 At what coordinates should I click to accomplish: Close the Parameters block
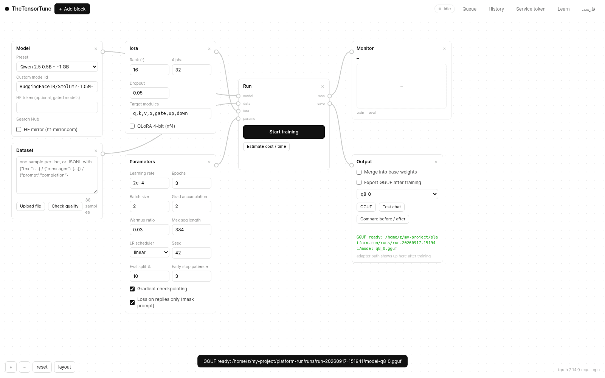209,162
